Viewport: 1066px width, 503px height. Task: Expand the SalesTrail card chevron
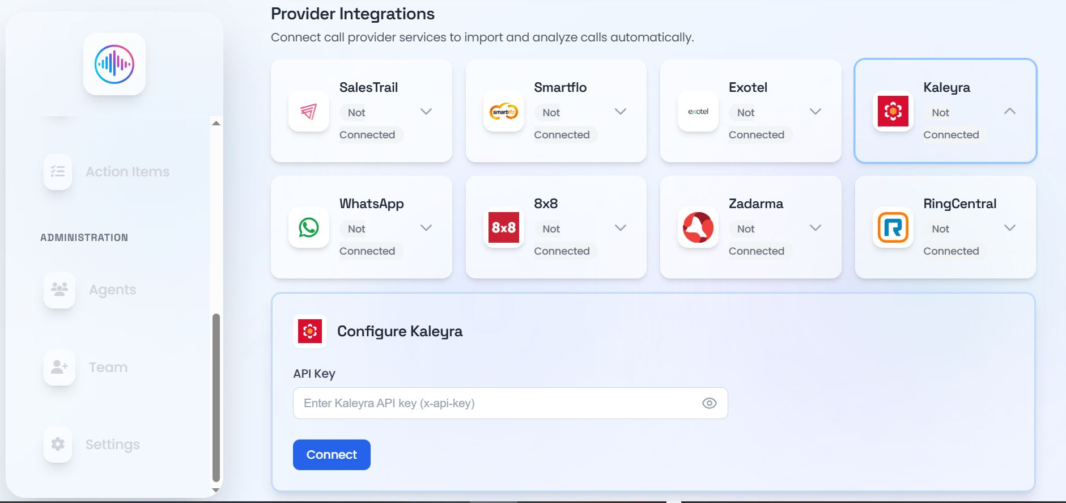tap(426, 112)
